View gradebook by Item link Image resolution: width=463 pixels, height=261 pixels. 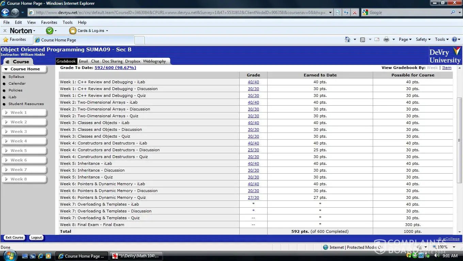coord(447,68)
